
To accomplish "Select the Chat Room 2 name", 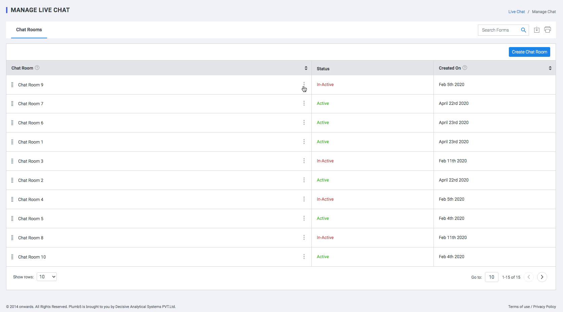I will tap(31, 180).
